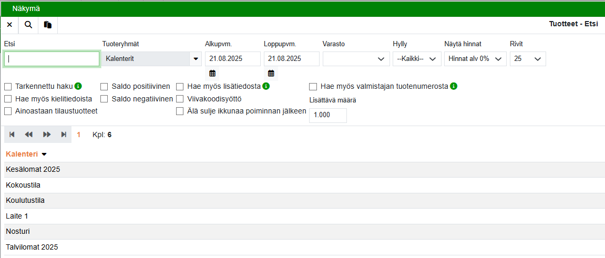Check Ainoastaan tilaustuotteet option
Viewport: 605px width, 258px height.
(8, 111)
